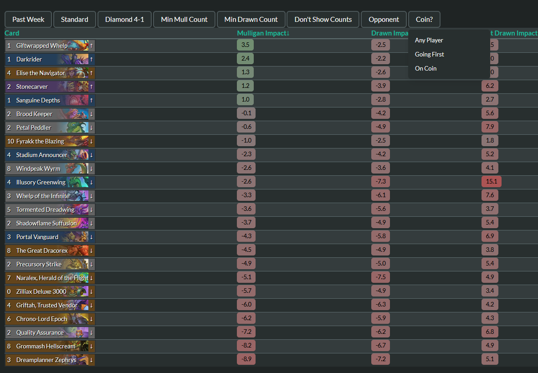This screenshot has width=538, height=373.
Task: Click the Dreamplanner Zephrys card tile
Action: pos(50,360)
